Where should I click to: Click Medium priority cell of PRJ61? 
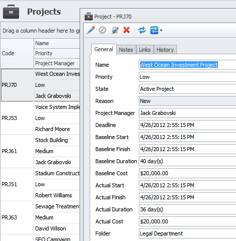[57, 151]
